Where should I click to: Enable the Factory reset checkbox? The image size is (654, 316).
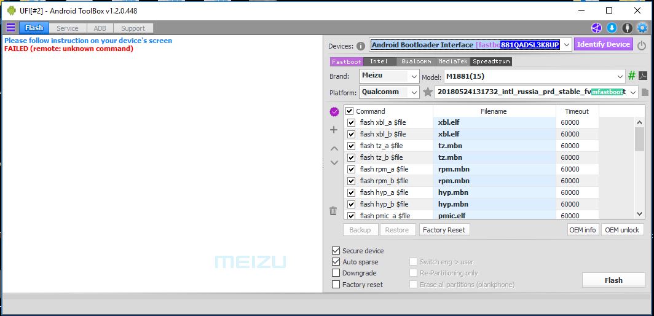point(336,284)
